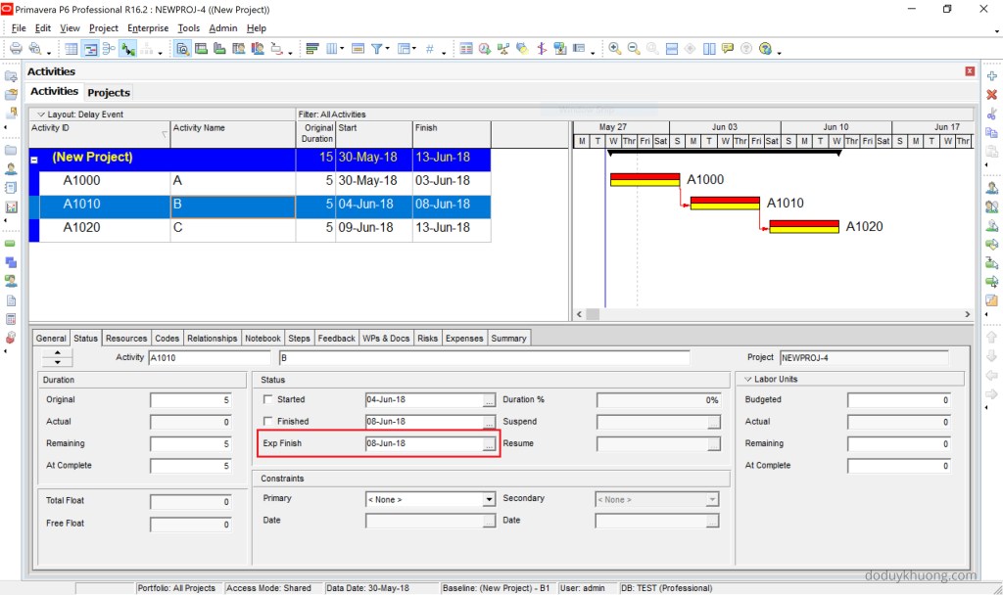Enable the Started checkbox for activity B

point(268,399)
